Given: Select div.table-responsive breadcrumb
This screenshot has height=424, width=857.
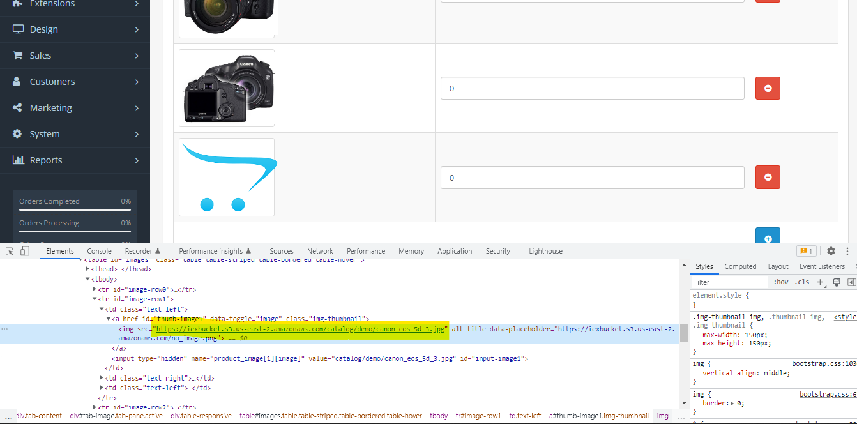Looking at the screenshot, I should (201, 416).
